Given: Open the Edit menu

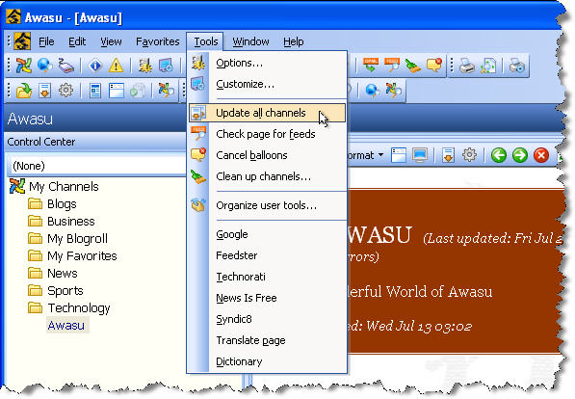Looking at the screenshot, I should point(77,41).
